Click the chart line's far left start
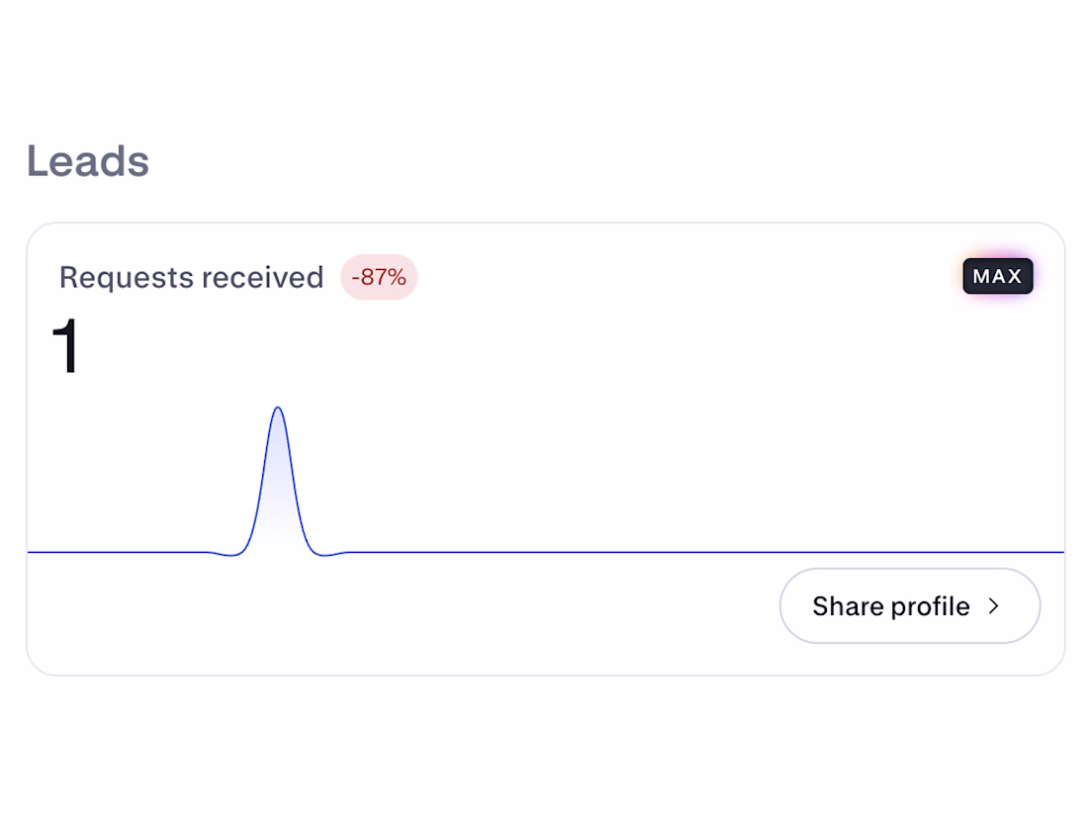This screenshot has width=1088, height=816. (x=32, y=552)
